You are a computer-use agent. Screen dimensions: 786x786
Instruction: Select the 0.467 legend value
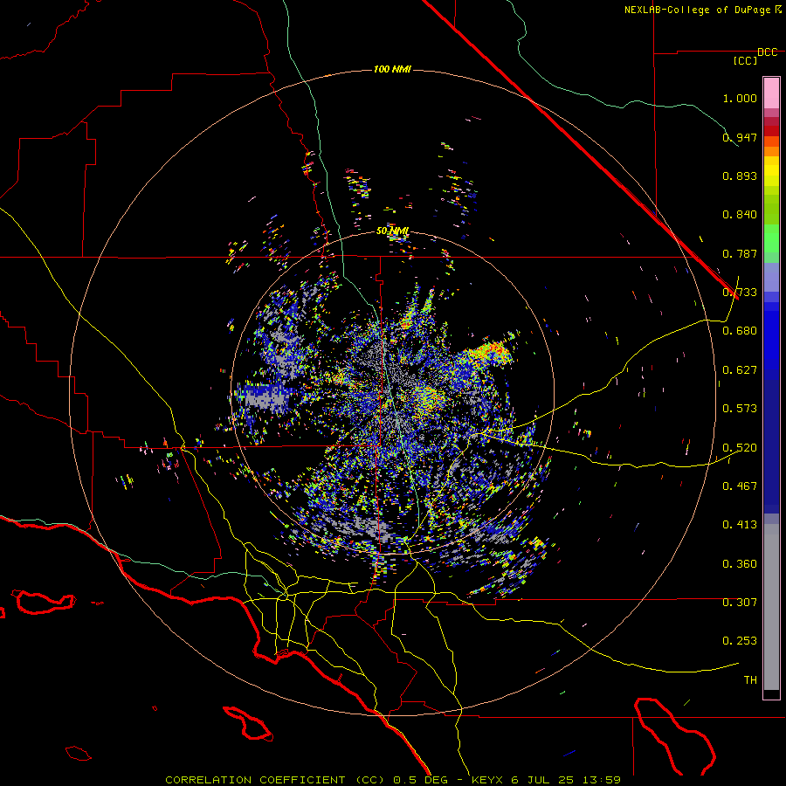pos(740,486)
